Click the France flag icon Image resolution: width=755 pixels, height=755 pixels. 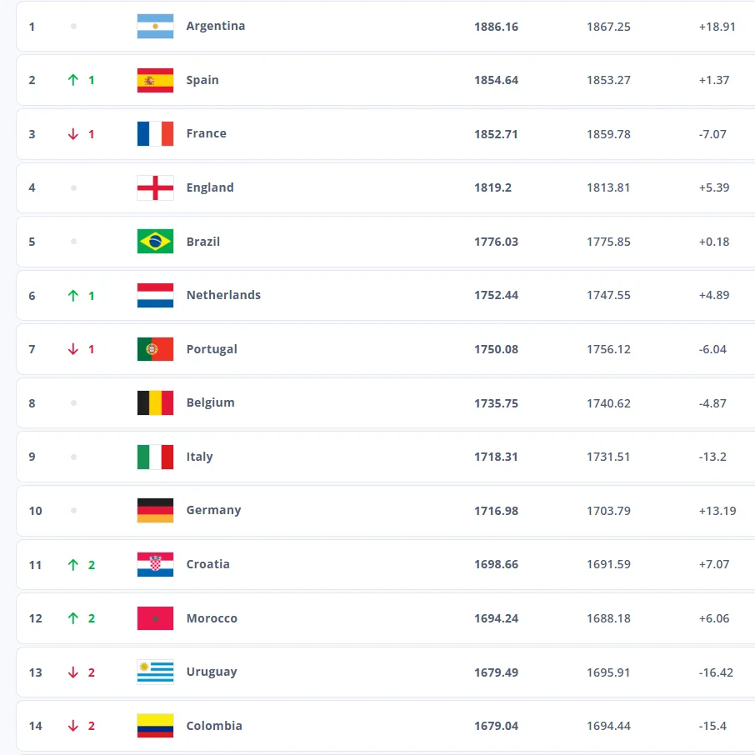(x=155, y=133)
